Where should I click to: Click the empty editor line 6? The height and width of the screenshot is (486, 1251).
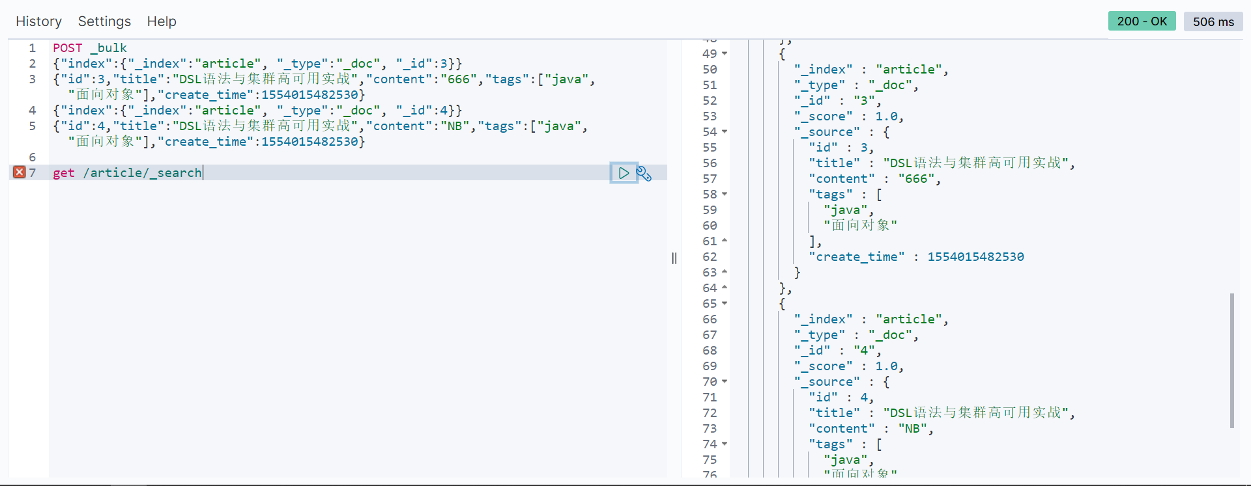pos(358,157)
